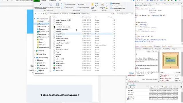Click the console Filter input field

point(151,87)
